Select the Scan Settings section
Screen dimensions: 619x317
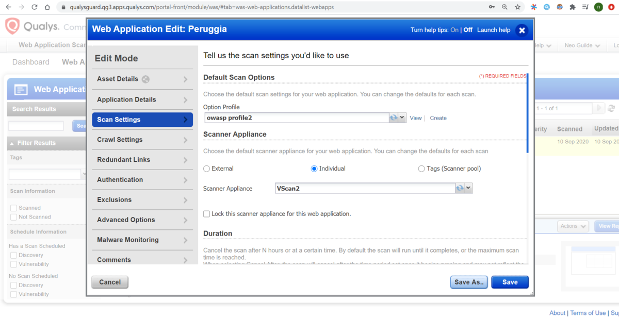[142, 120]
